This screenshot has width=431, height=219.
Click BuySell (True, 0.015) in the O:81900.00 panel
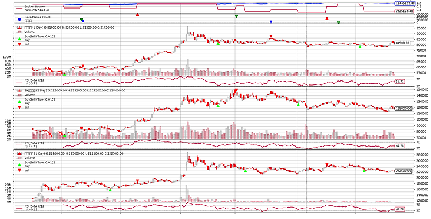tap(40, 36)
